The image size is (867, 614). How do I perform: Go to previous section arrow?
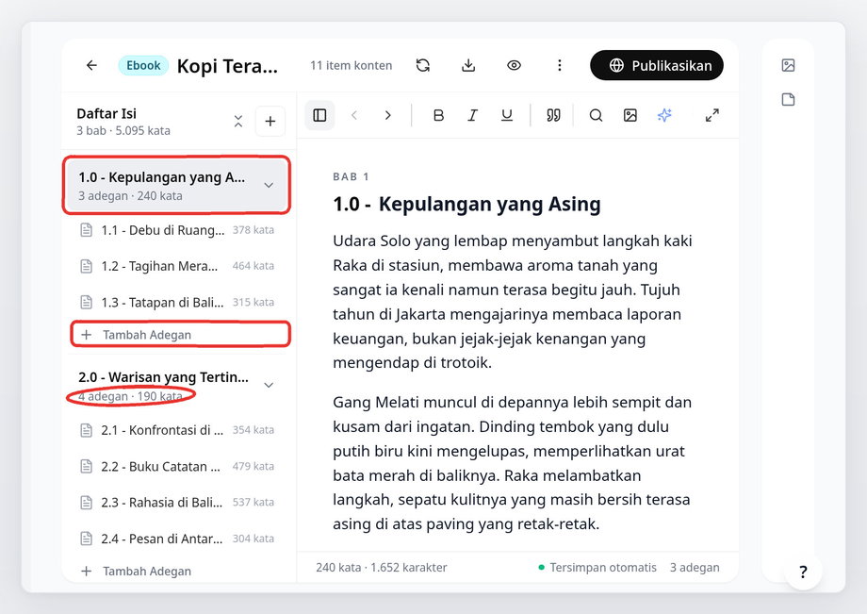pyautogui.click(x=354, y=115)
